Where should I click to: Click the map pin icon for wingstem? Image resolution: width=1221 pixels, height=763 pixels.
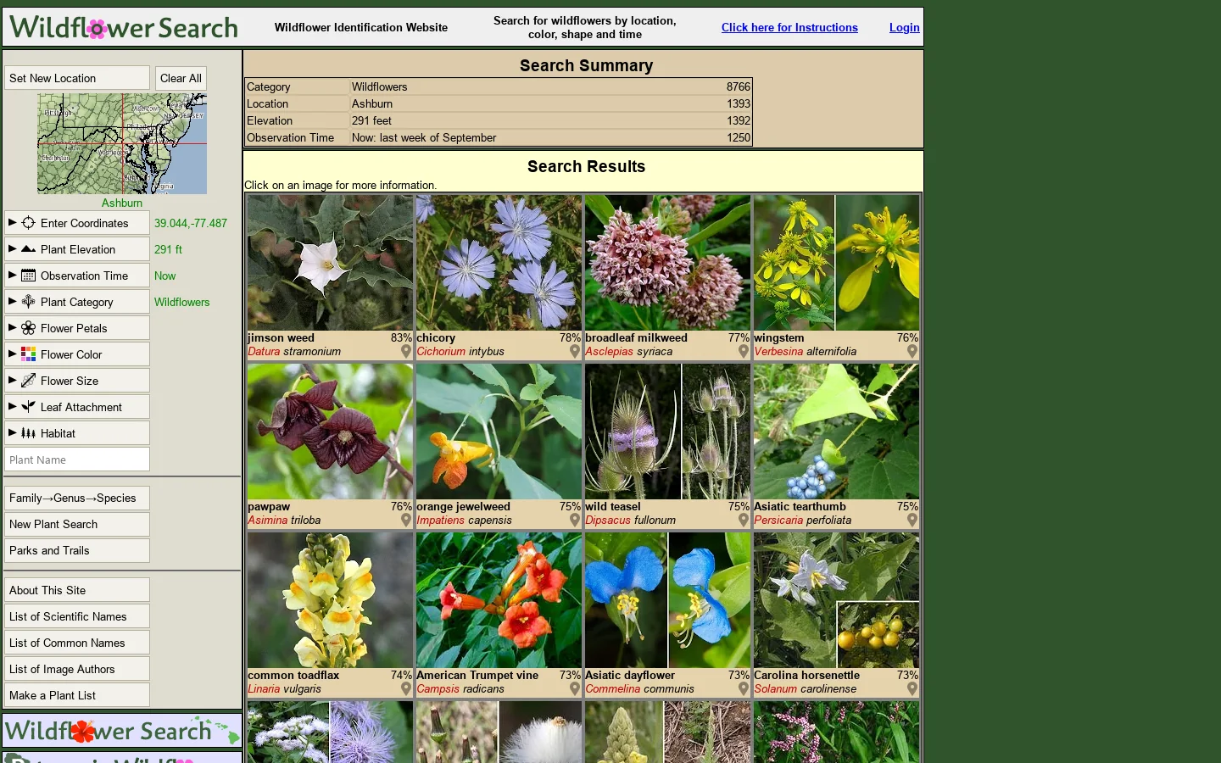pyautogui.click(x=912, y=351)
